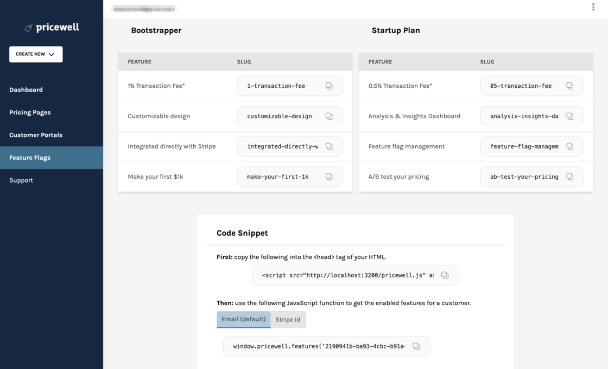
Task: Switch to the Stripe Id tab
Action: [288, 320]
